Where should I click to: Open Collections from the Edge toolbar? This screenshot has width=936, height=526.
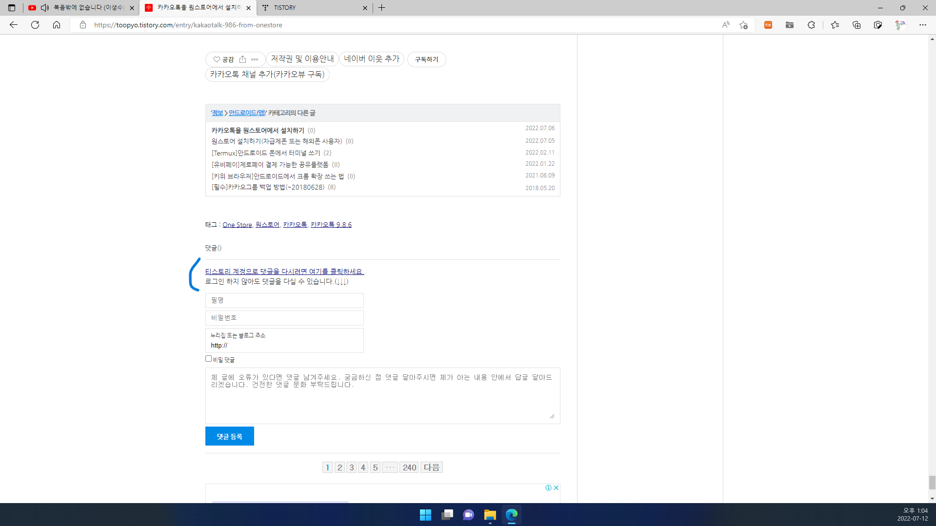point(857,25)
